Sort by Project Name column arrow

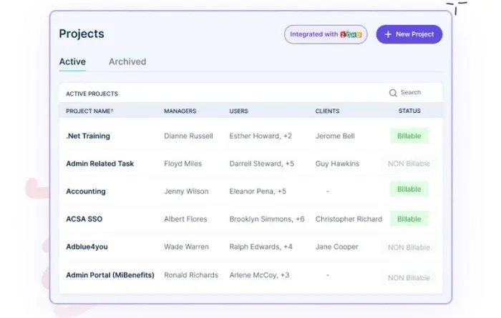click(x=112, y=110)
